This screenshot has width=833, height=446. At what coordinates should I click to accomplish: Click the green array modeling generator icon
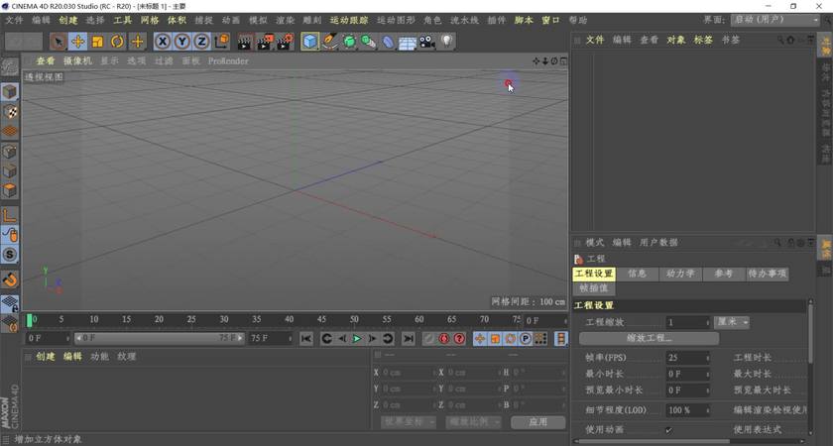(368, 42)
